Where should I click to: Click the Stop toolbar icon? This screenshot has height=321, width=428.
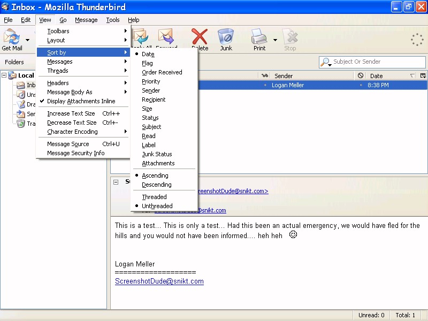(290, 36)
